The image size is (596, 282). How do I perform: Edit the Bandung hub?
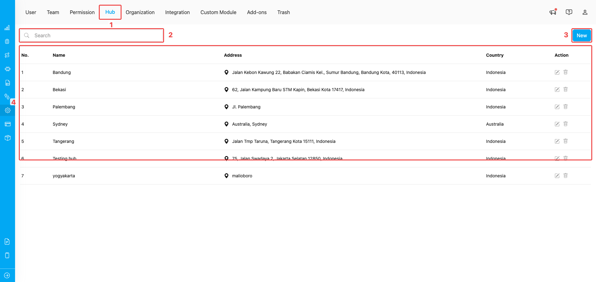pyautogui.click(x=557, y=72)
